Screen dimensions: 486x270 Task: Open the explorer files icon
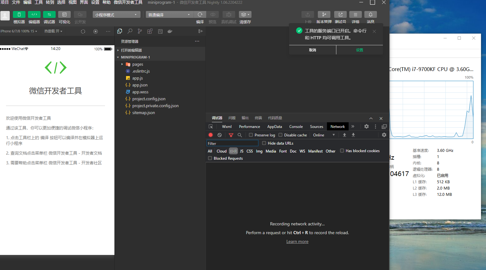(120, 31)
